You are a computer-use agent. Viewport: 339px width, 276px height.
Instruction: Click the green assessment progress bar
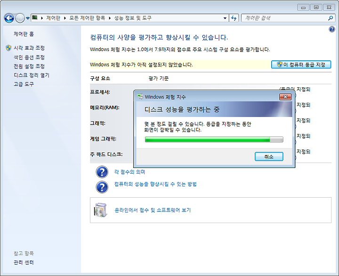coord(214,139)
